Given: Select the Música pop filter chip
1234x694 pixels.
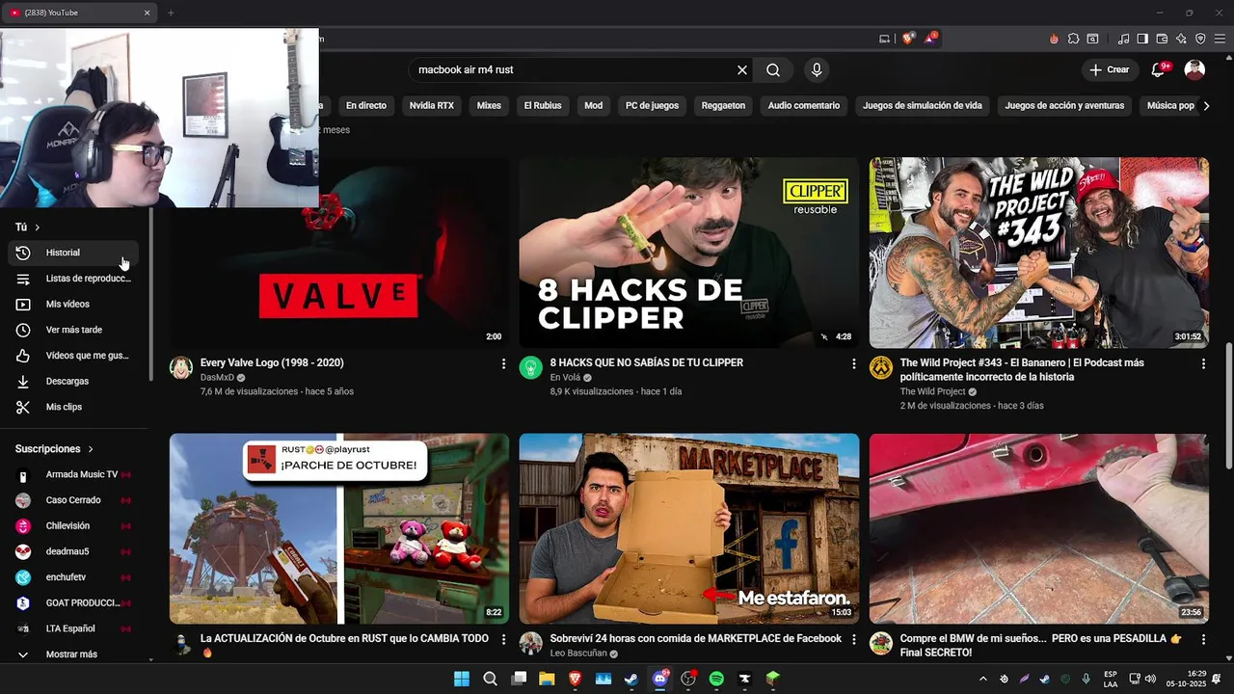Looking at the screenshot, I should (x=1170, y=106).
